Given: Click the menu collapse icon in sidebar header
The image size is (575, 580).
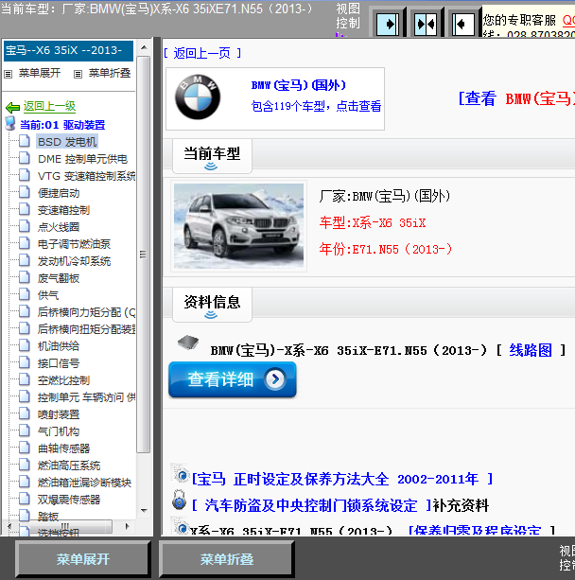Looking at the screenshot, I should pyautogui.click(x=78, y=74).
